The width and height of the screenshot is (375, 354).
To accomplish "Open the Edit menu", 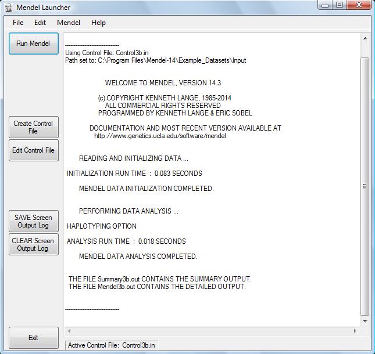I will pos(40,23).
